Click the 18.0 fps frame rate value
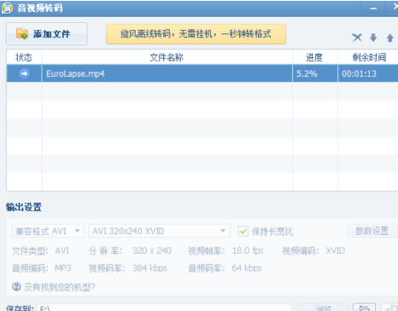The image size is (398, 311). tap(248, 250)
